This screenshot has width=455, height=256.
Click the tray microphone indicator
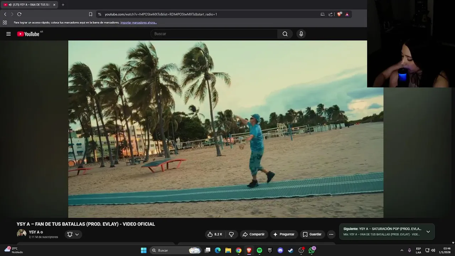pos(409,250)
